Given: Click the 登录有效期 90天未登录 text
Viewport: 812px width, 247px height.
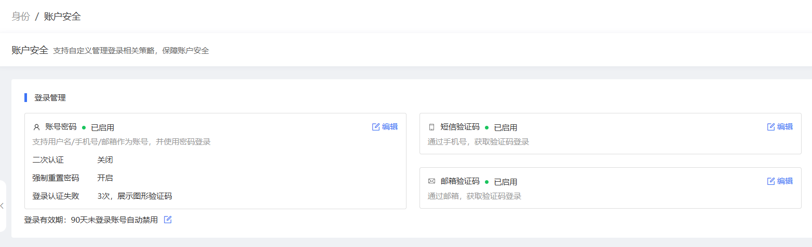Looking at the screenshot, I should tap(91, 220).
